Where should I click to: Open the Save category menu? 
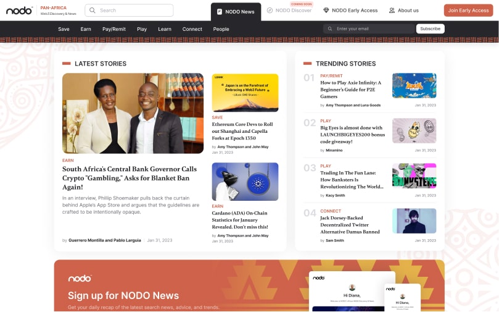coord(64,29)
